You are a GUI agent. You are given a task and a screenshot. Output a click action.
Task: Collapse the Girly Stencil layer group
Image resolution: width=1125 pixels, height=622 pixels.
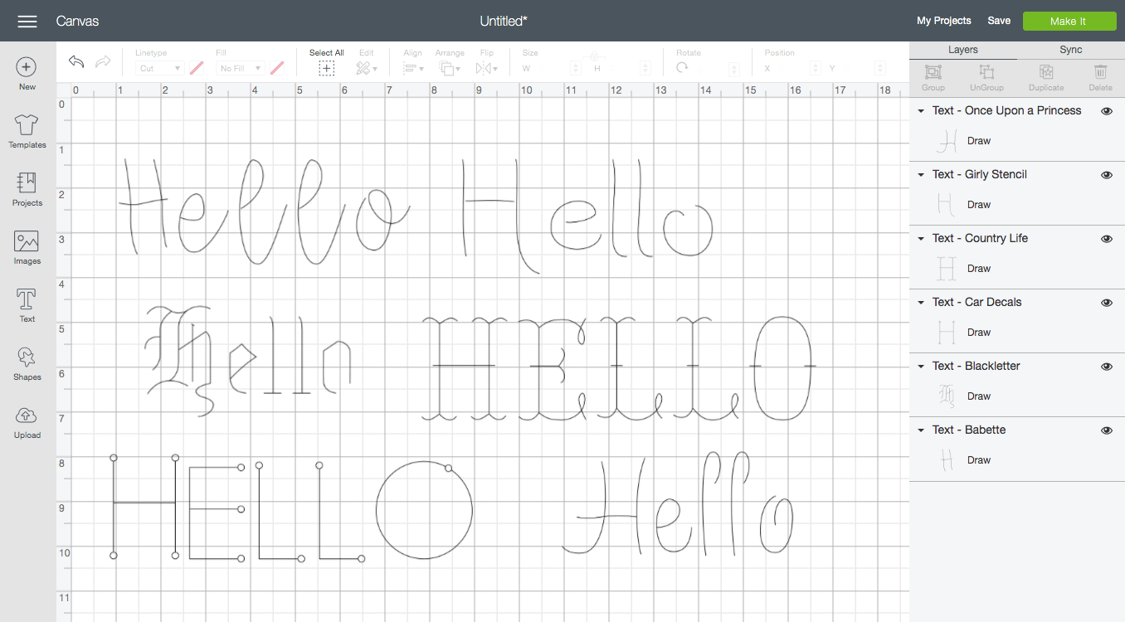921,175
